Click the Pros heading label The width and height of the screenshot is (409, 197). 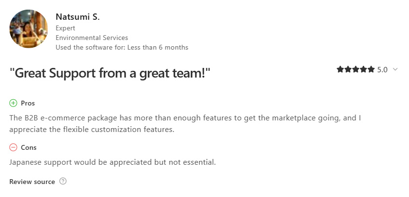point(28,103)
